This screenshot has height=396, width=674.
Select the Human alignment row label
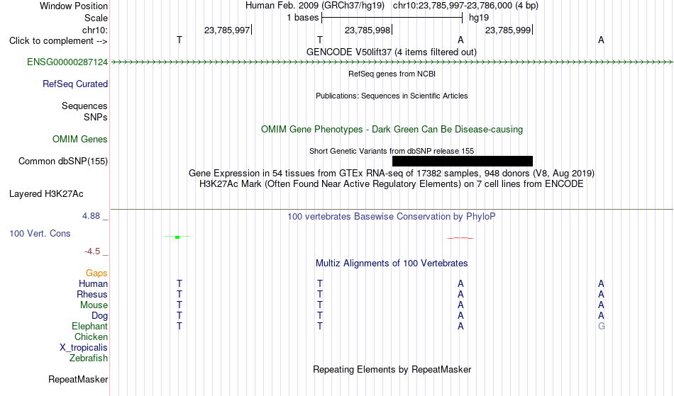[x=93, y=284]
